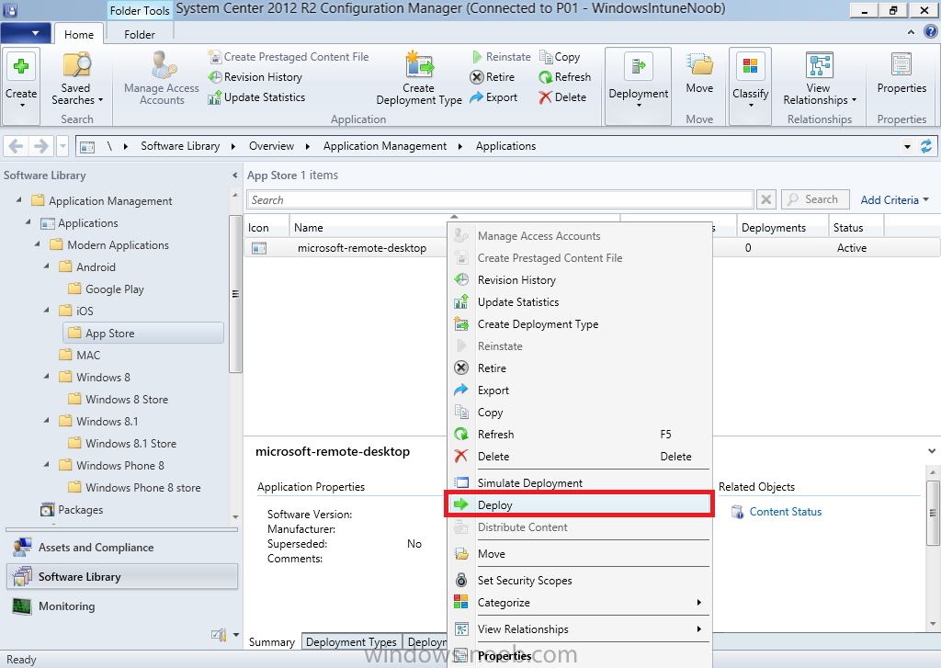Select the Software Library workspace

click(x=122, y=577)
